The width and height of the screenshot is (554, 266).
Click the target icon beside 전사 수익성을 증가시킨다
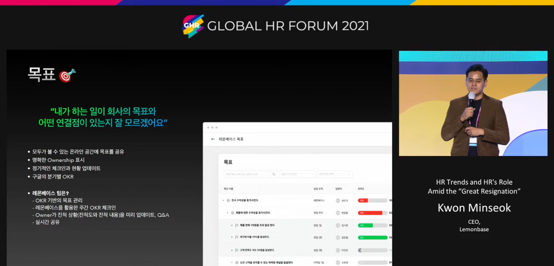pyautogui.click(x=228, y=200)
